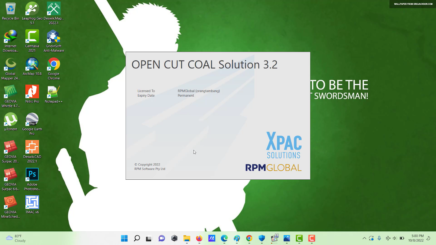Open the TMAC v6 desktop shortcut
This screenshot has width=436, height=245.
(32, 205)
